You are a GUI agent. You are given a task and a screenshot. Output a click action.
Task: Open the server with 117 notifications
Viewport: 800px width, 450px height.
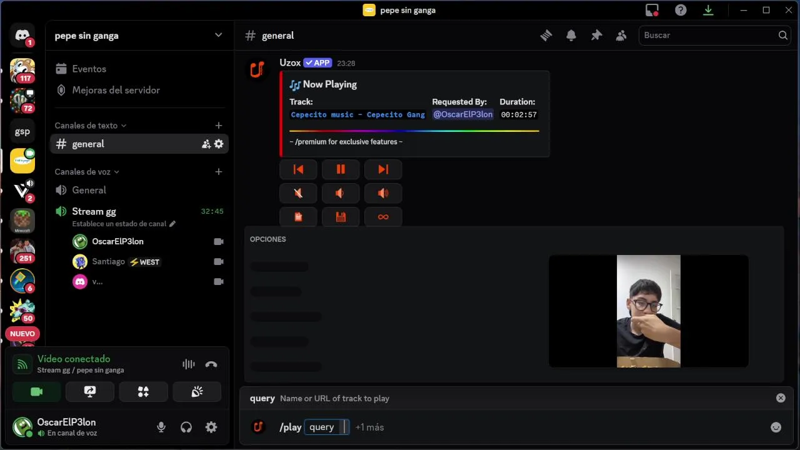pyautogui.click(x=22, y=71)
